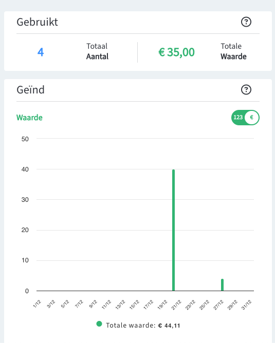275x343 pixels.
Task: Click the Gebruikt card title
Action: (x=37, y=22)
